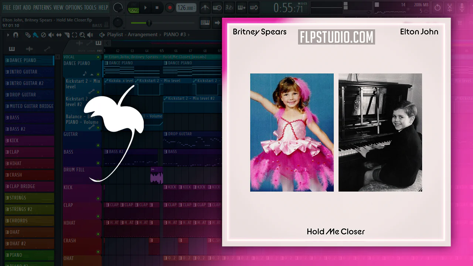The image size is (473, 266).
Task: Mute the GUITAR track with its green LED
Action: (98, 146)
